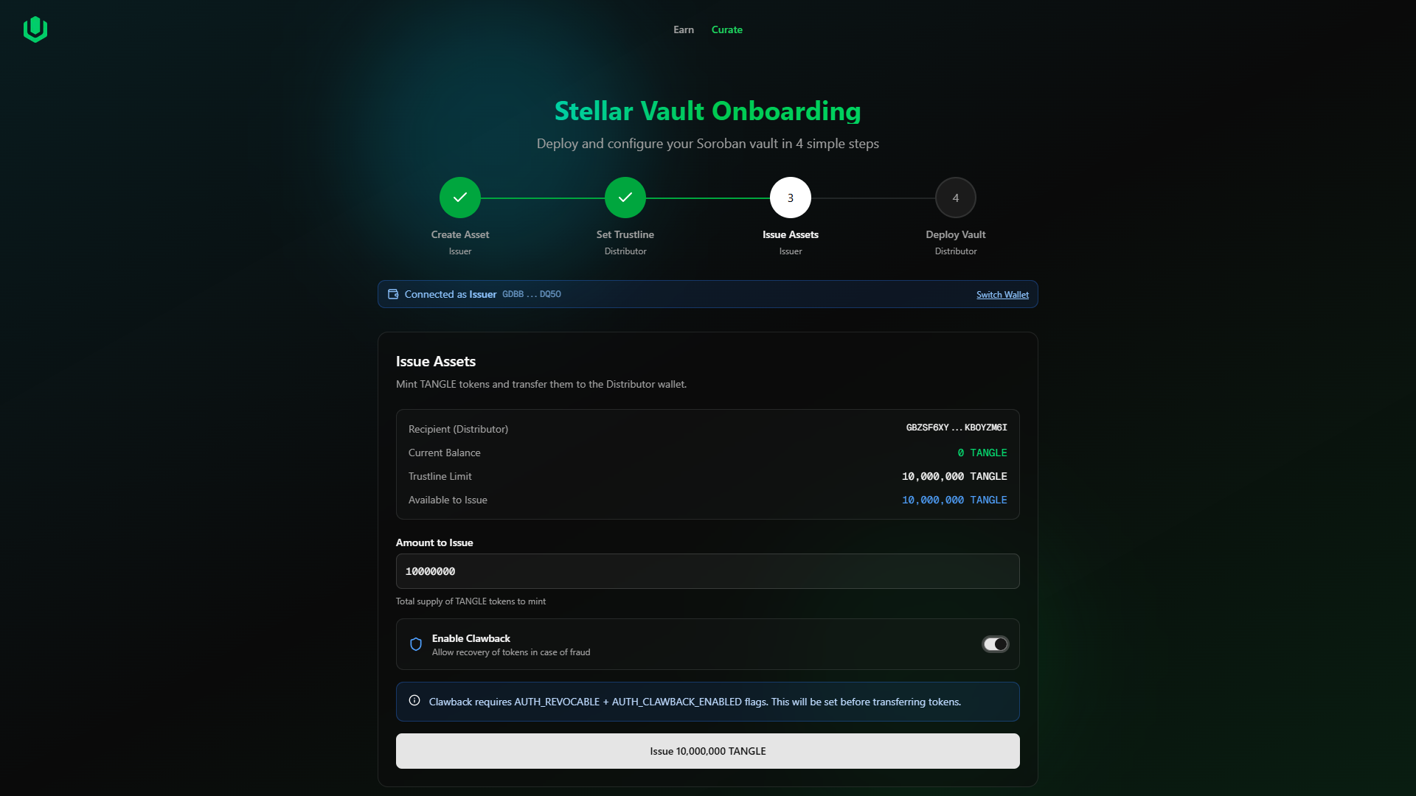
Task: Open the Earn navigation tab
Action: tap(684, 29)
